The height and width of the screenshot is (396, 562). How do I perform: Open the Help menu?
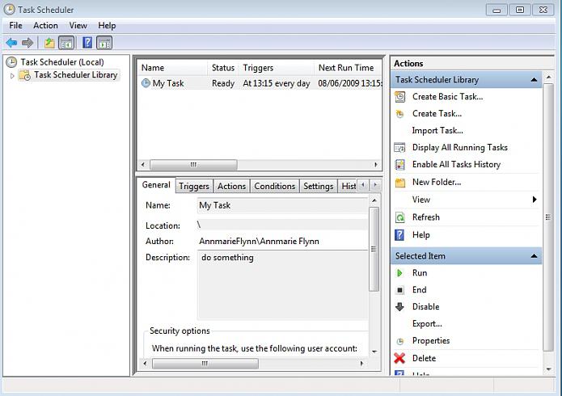point(107,25)
